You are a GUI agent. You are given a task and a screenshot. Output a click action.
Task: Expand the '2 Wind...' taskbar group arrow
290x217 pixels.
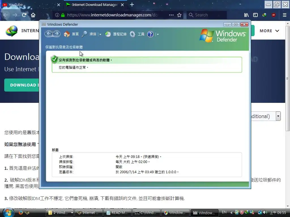(72, 213)
